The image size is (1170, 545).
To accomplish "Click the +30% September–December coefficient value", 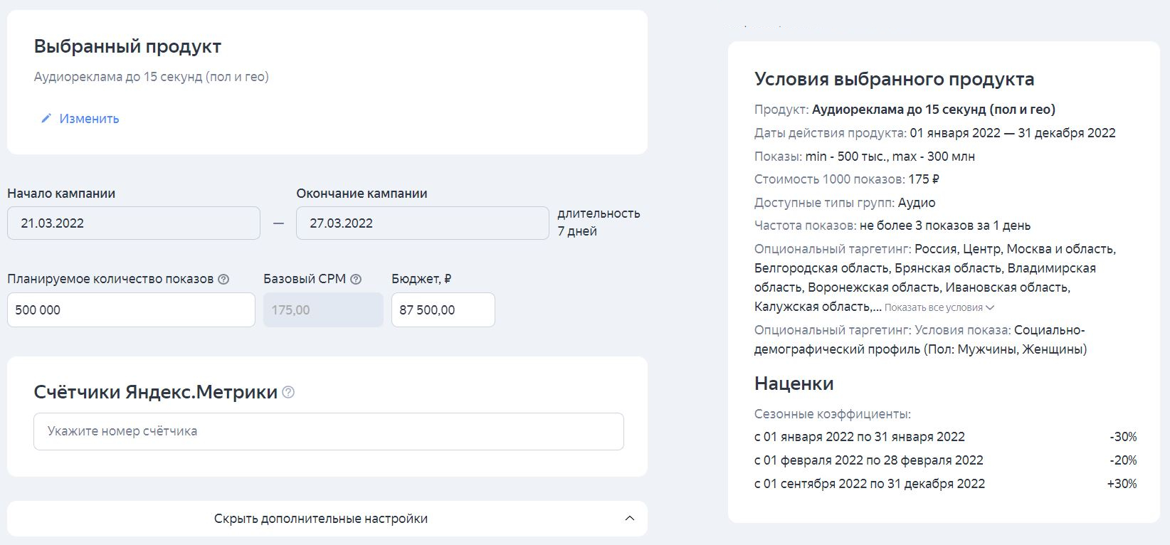I will (1122, 484).
